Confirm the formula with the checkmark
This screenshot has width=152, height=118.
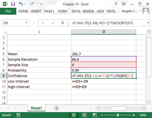pos(53,23)
